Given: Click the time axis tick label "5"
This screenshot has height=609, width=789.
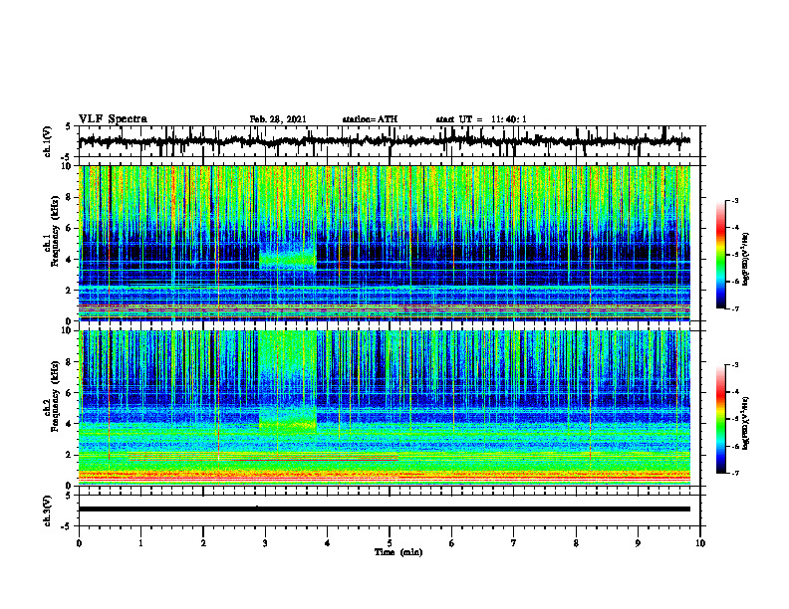Looking at the screenshot, I should (390, 543).
